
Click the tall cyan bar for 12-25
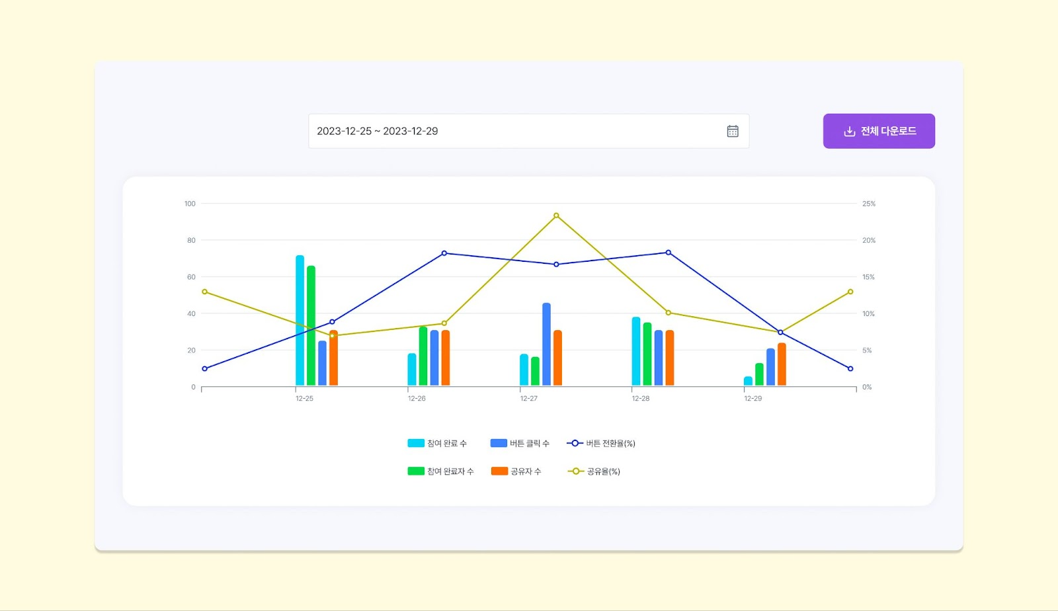[x=300, y=321]
